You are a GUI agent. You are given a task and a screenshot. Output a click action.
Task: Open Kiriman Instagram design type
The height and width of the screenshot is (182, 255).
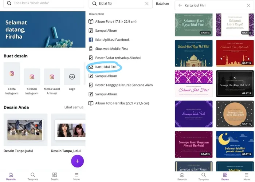click(32, 82)
